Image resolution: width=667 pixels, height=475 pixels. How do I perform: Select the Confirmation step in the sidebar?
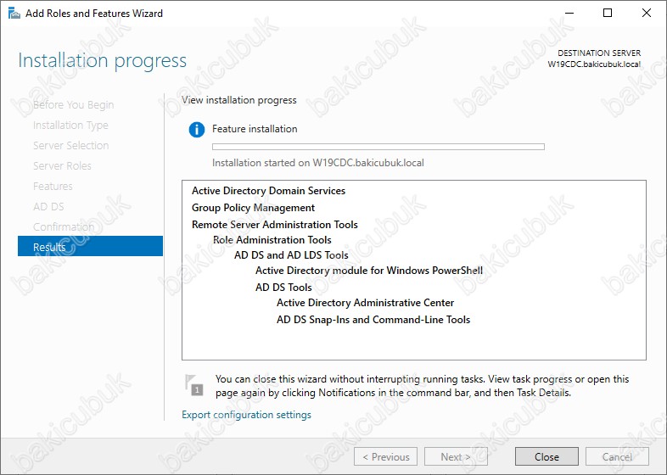(64, 226)
